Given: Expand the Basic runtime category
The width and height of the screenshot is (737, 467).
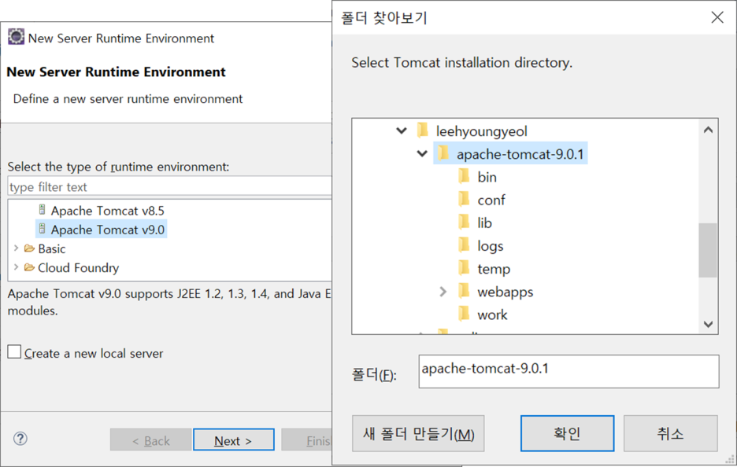Looking at the screenshot, I should coord(17,248).
